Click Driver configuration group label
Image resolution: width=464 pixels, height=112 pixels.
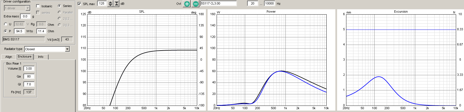tap(17, 2)
